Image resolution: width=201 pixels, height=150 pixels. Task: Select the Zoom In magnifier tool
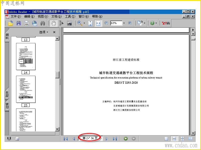pyautogui.click(x=80, y=23)
